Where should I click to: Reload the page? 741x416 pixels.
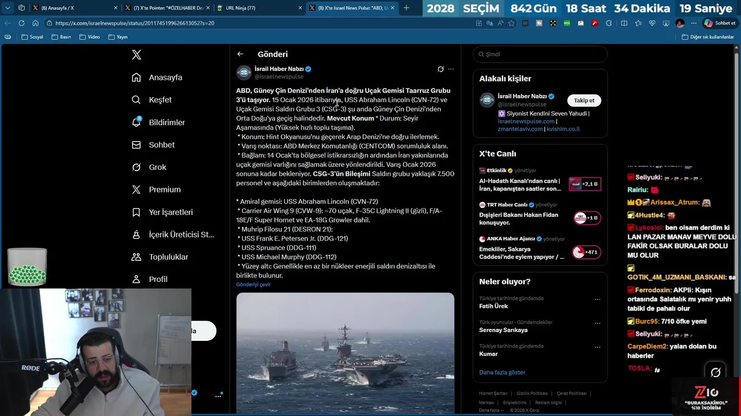click(x=21, y=23)
